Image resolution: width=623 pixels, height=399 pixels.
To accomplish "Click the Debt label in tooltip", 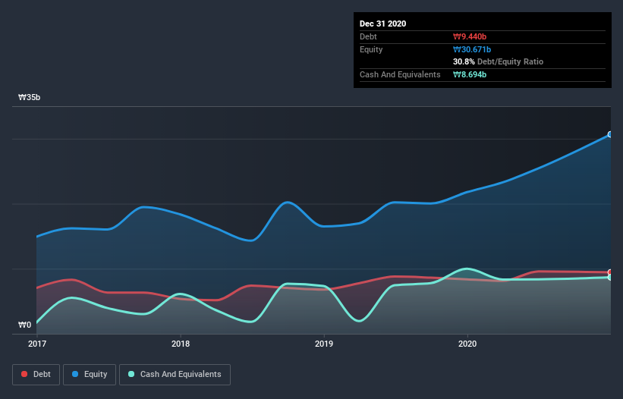I will (x=368, y=36).
